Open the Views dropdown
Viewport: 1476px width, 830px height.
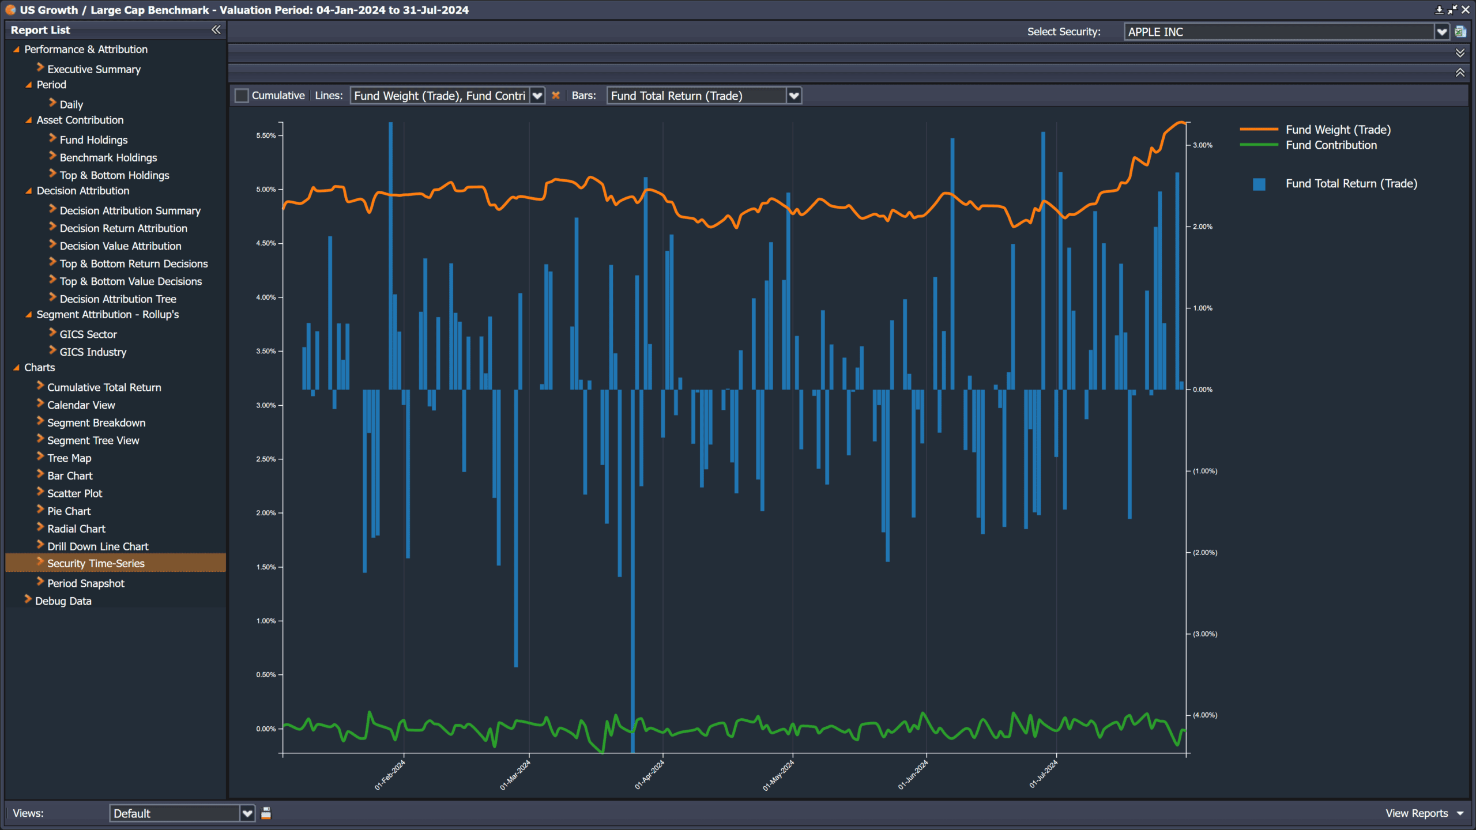coord(247,813)
